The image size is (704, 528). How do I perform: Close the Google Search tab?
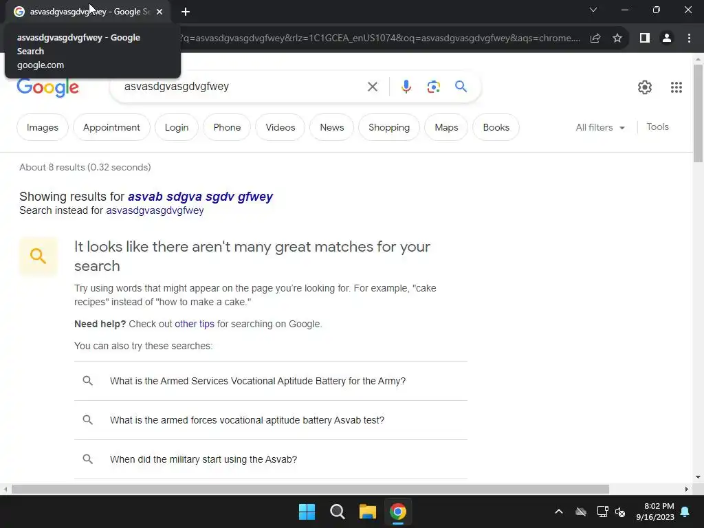(x=159, y=12)
